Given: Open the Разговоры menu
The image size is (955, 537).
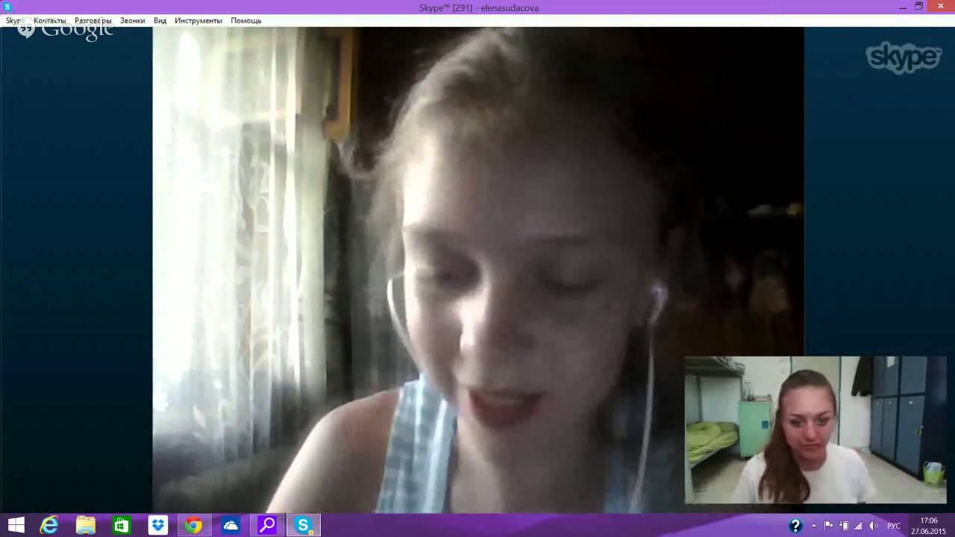Looking at the screenshot, I should tap(93, 20).
